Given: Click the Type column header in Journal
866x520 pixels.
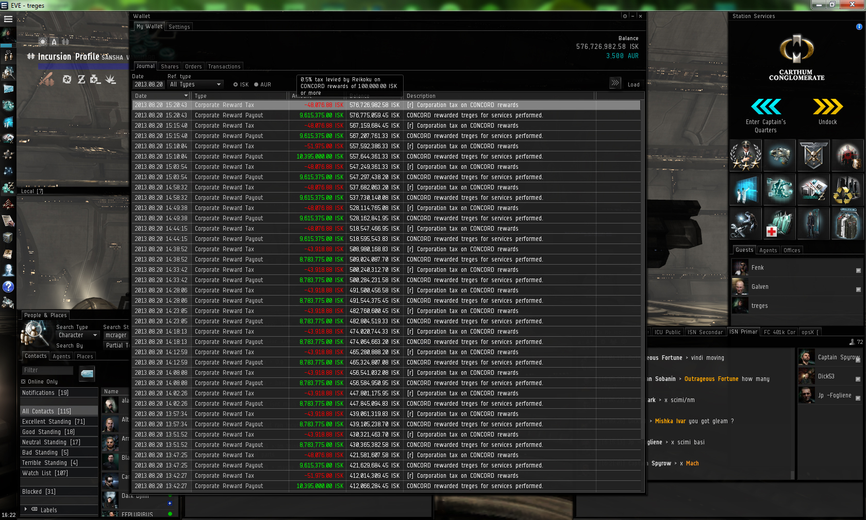Looking at the screenshot, I should [240, 96].
